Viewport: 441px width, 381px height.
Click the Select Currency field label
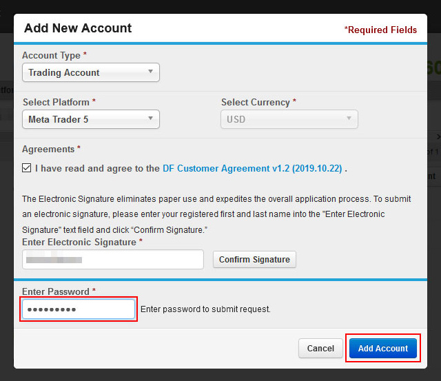(256, 102)
